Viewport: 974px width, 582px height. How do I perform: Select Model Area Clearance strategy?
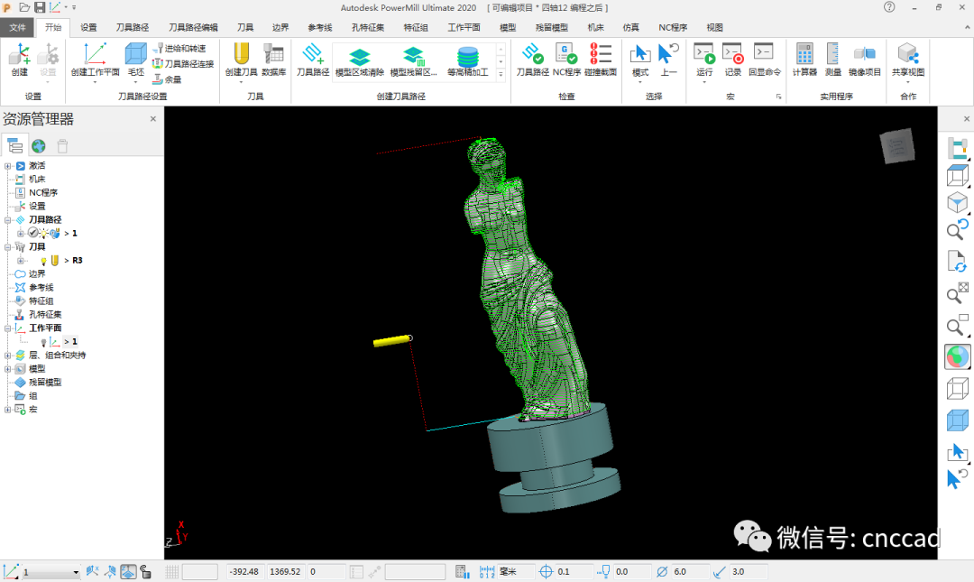pyautogui.click(x=360, y=61)
